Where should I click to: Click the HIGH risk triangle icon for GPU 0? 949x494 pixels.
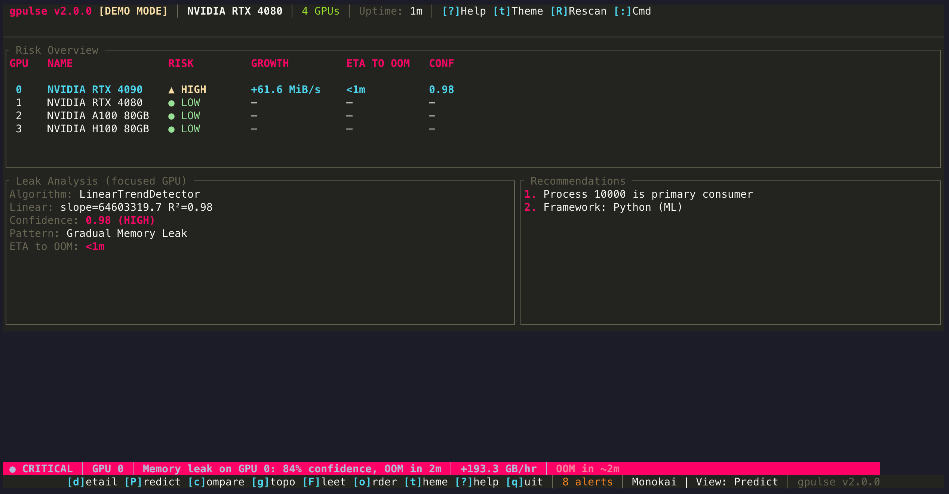172,90
